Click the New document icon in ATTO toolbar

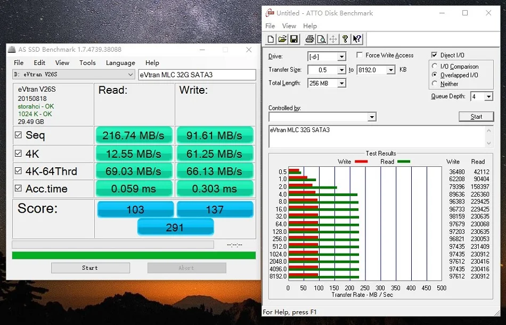[x=271, y=39]
